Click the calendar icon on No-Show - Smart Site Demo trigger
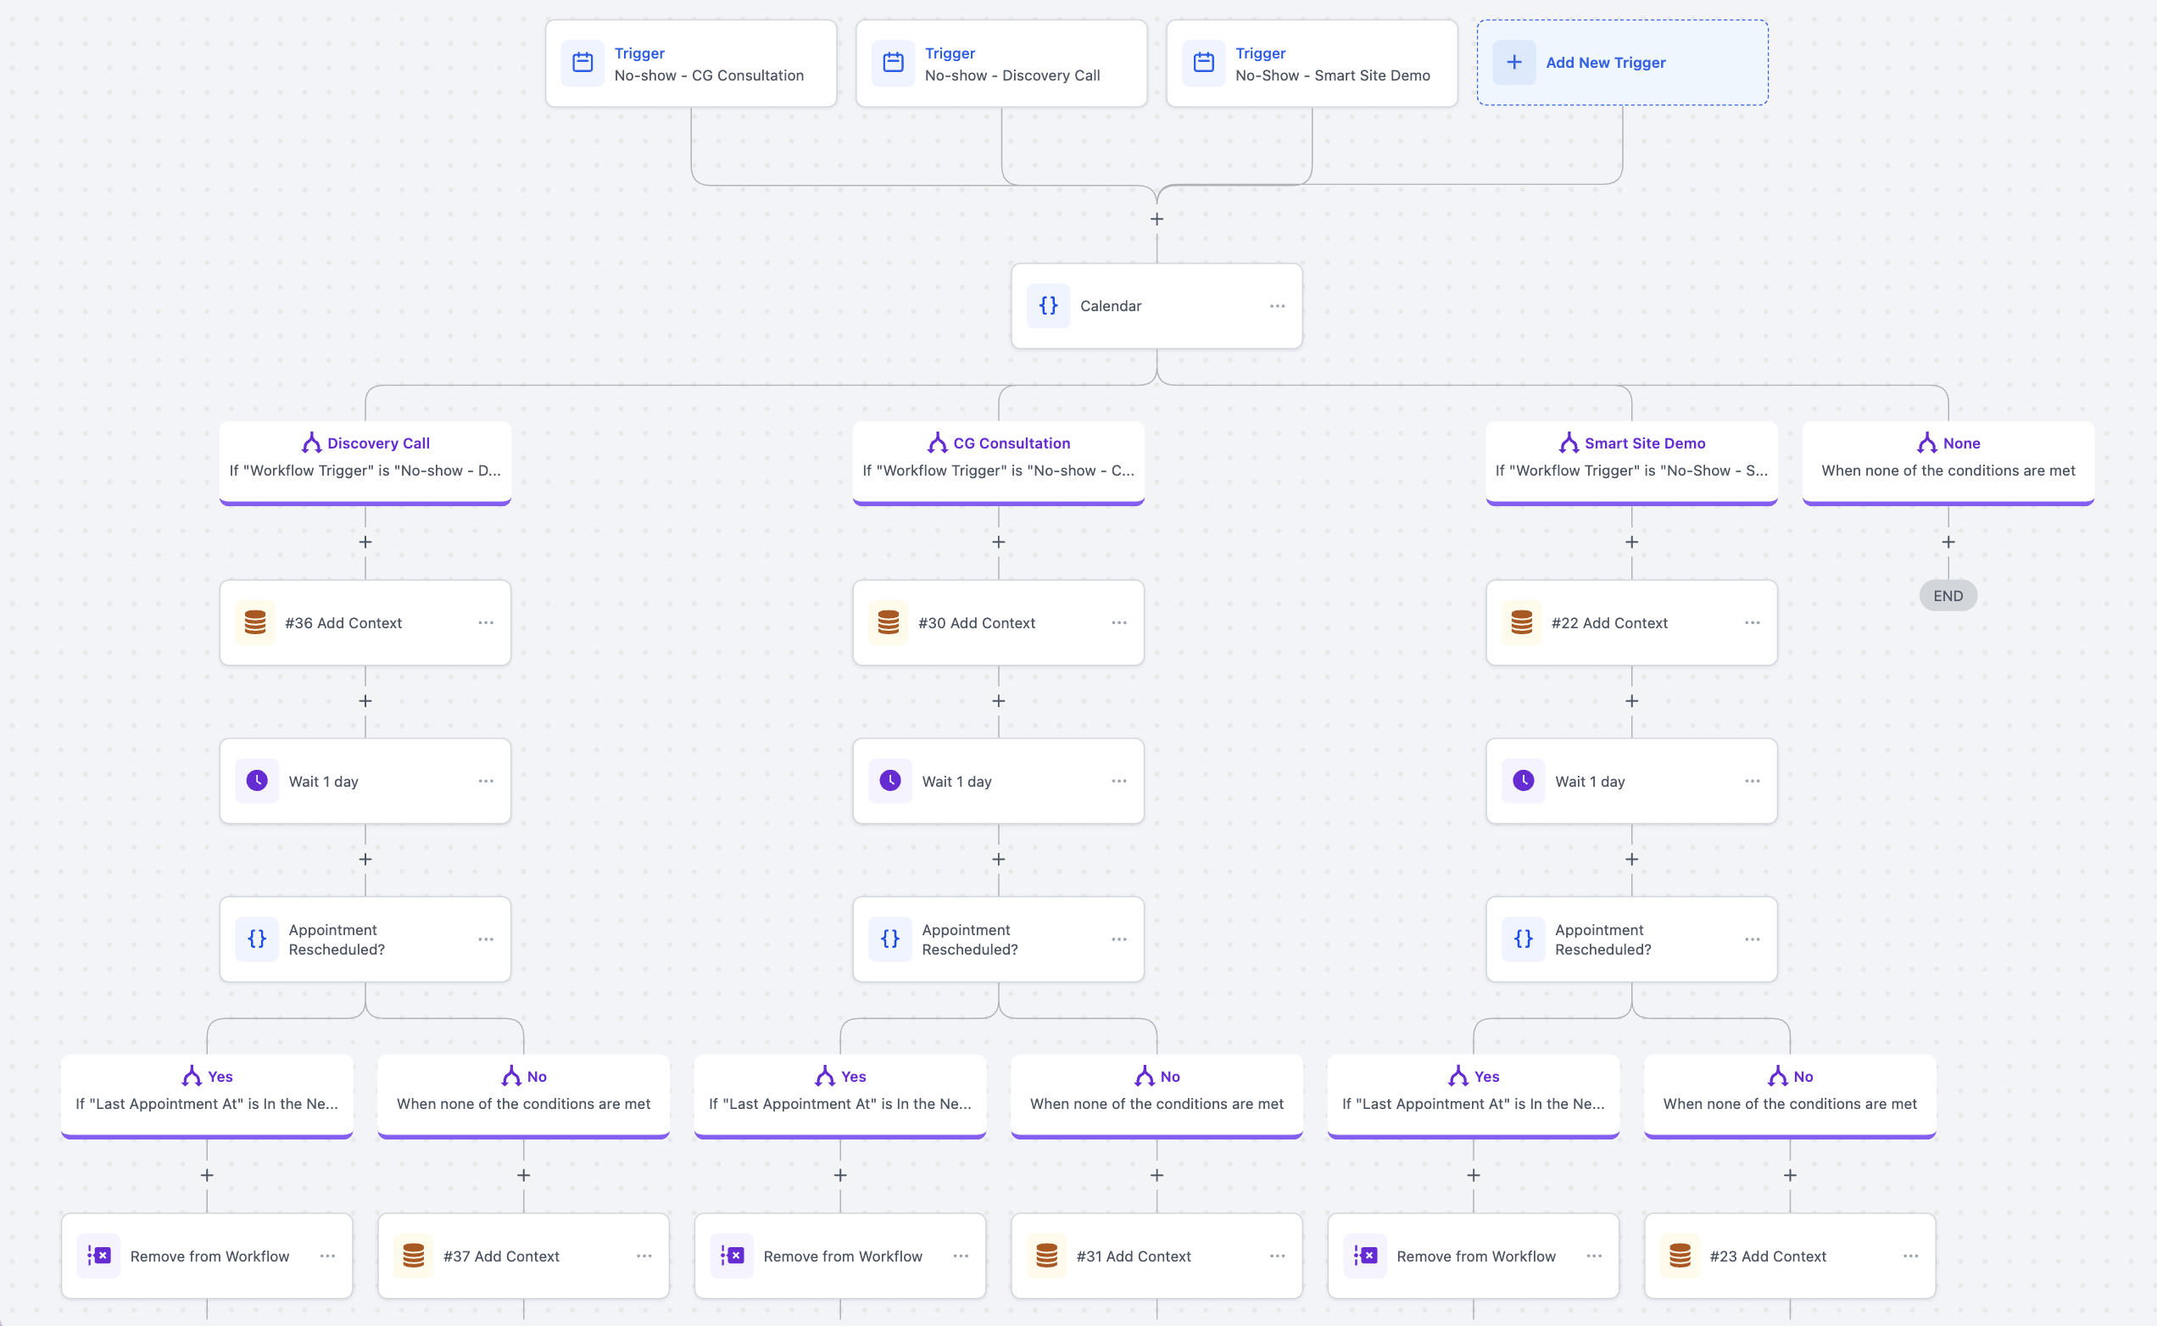This screenshot has width=2157, height=1326. pyautogui.click(x=1204, y=62)
